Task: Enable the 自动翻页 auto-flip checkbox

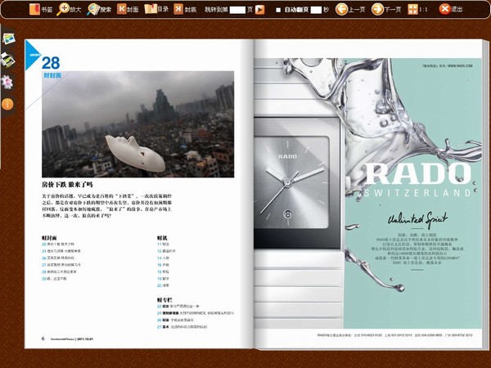Action: [278, 10]
